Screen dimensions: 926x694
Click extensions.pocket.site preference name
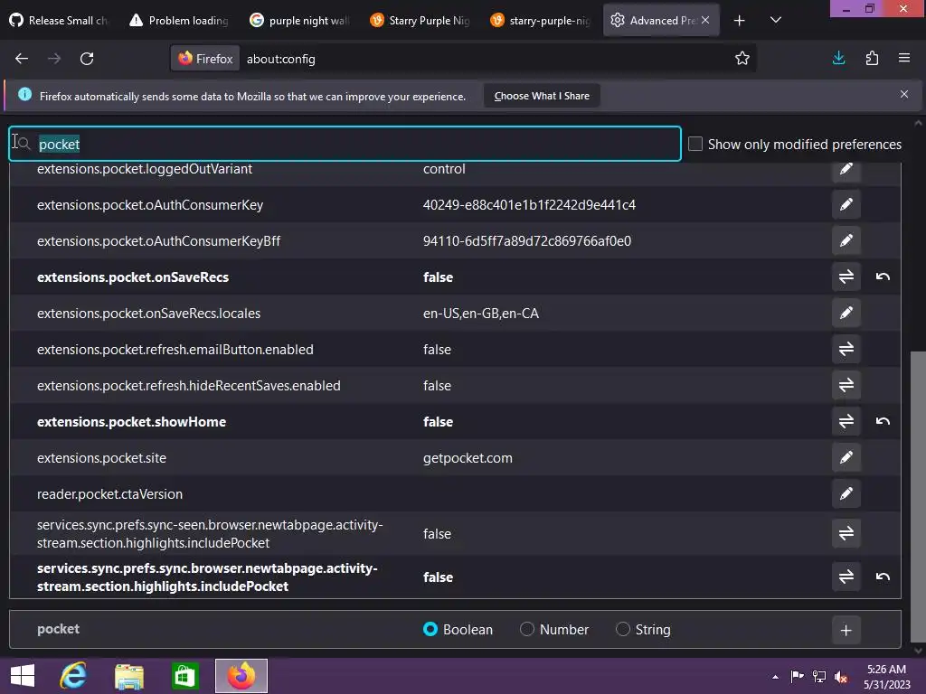click(x=101, y=458)
